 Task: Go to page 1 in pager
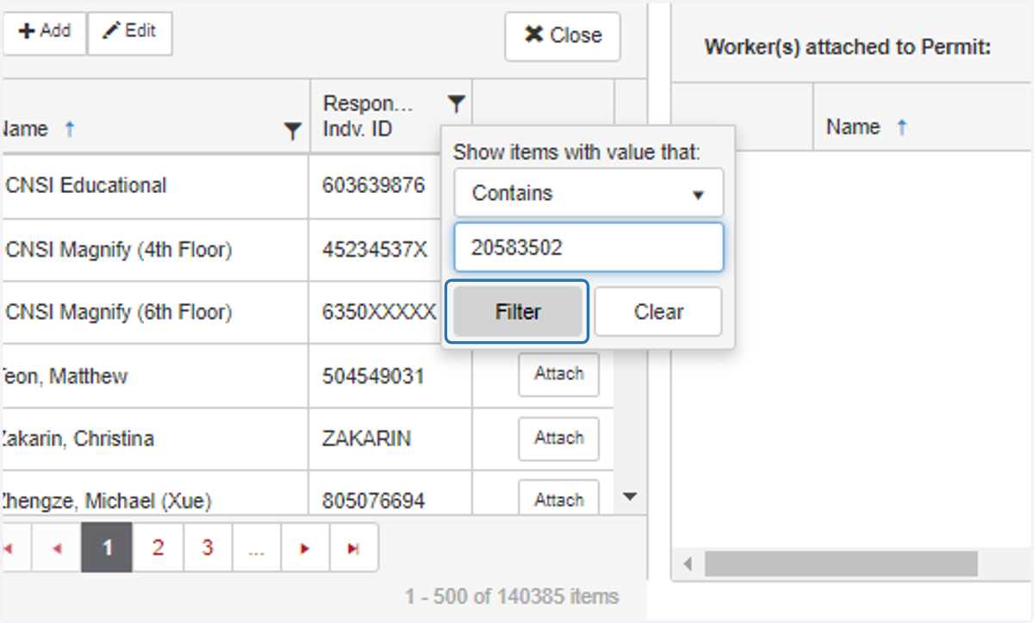pos(107,547)
